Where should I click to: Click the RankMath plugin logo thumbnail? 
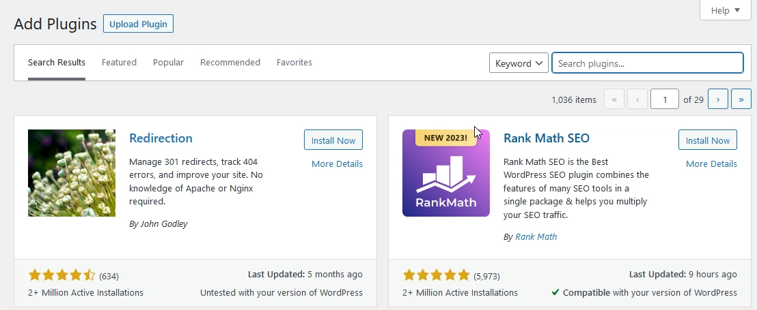(445, 173)
